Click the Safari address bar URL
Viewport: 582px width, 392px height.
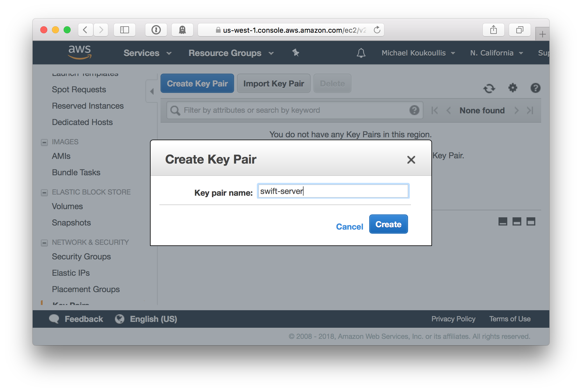point(291,30)
